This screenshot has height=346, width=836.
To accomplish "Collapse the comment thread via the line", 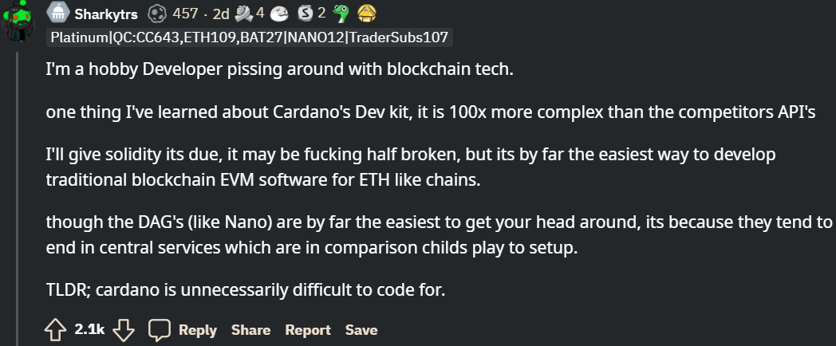I will click(18, 199).
